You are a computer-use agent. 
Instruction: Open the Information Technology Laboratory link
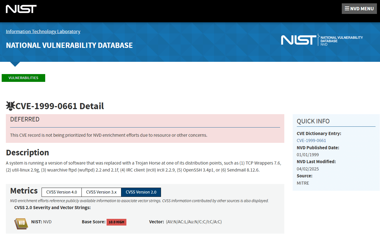[x=43, y=31]
